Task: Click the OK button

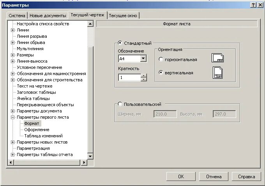Action: tap(181, 177)
